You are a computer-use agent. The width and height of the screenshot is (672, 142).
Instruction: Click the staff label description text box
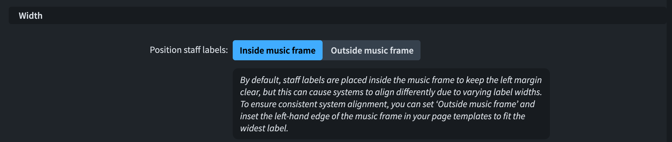[x=391, y=104]
